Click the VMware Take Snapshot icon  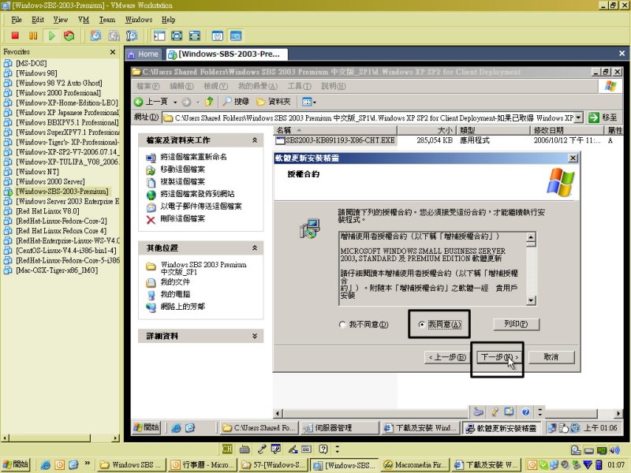95,35
